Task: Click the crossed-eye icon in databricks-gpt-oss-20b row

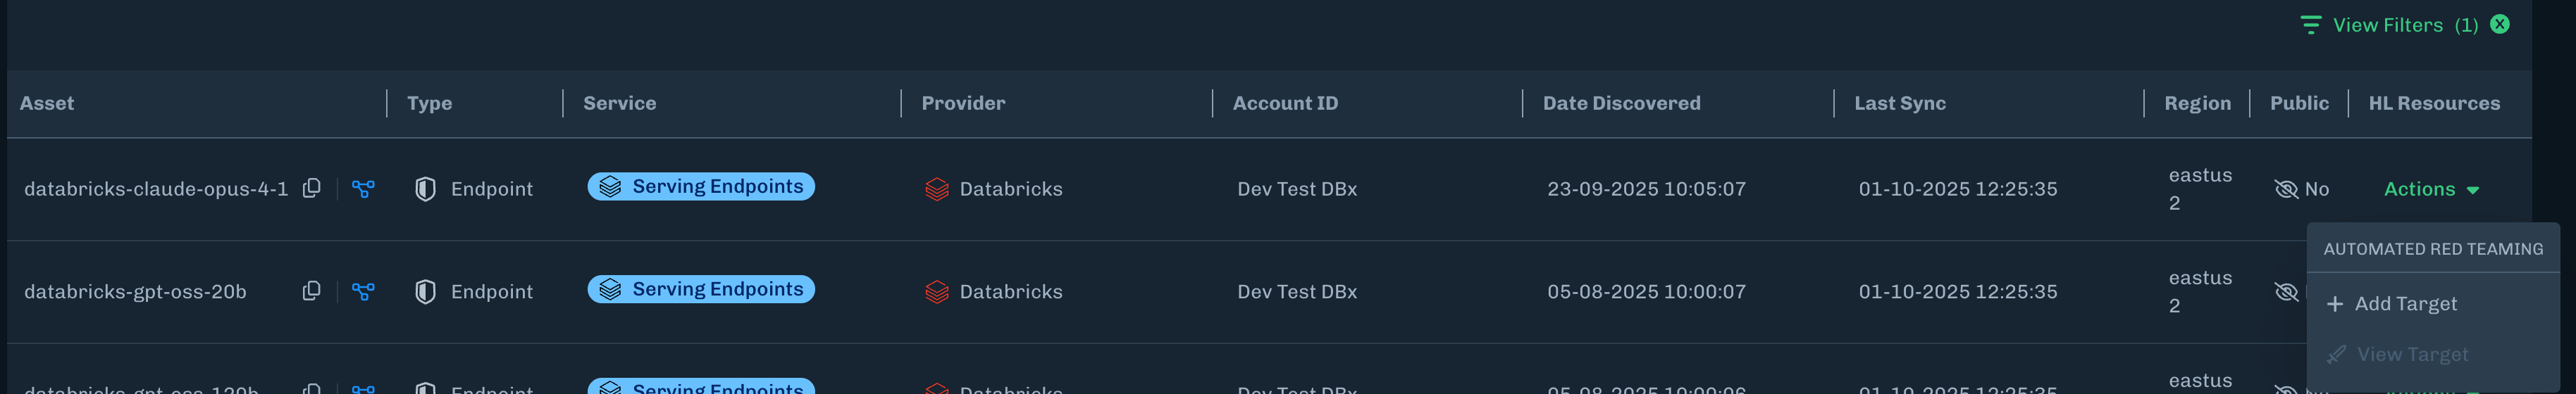Action: pyautogui.click(x=2285, y=292)
